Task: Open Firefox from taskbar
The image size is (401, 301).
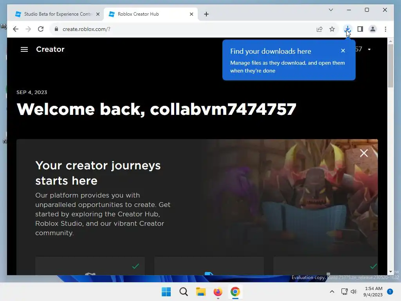Action: (218, 292)
